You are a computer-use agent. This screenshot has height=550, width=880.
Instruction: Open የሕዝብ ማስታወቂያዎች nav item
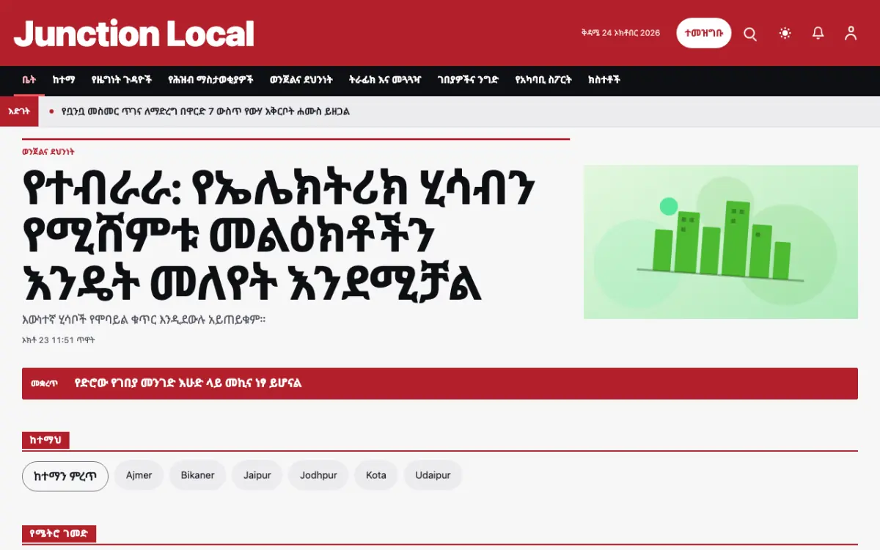point(210,80)
